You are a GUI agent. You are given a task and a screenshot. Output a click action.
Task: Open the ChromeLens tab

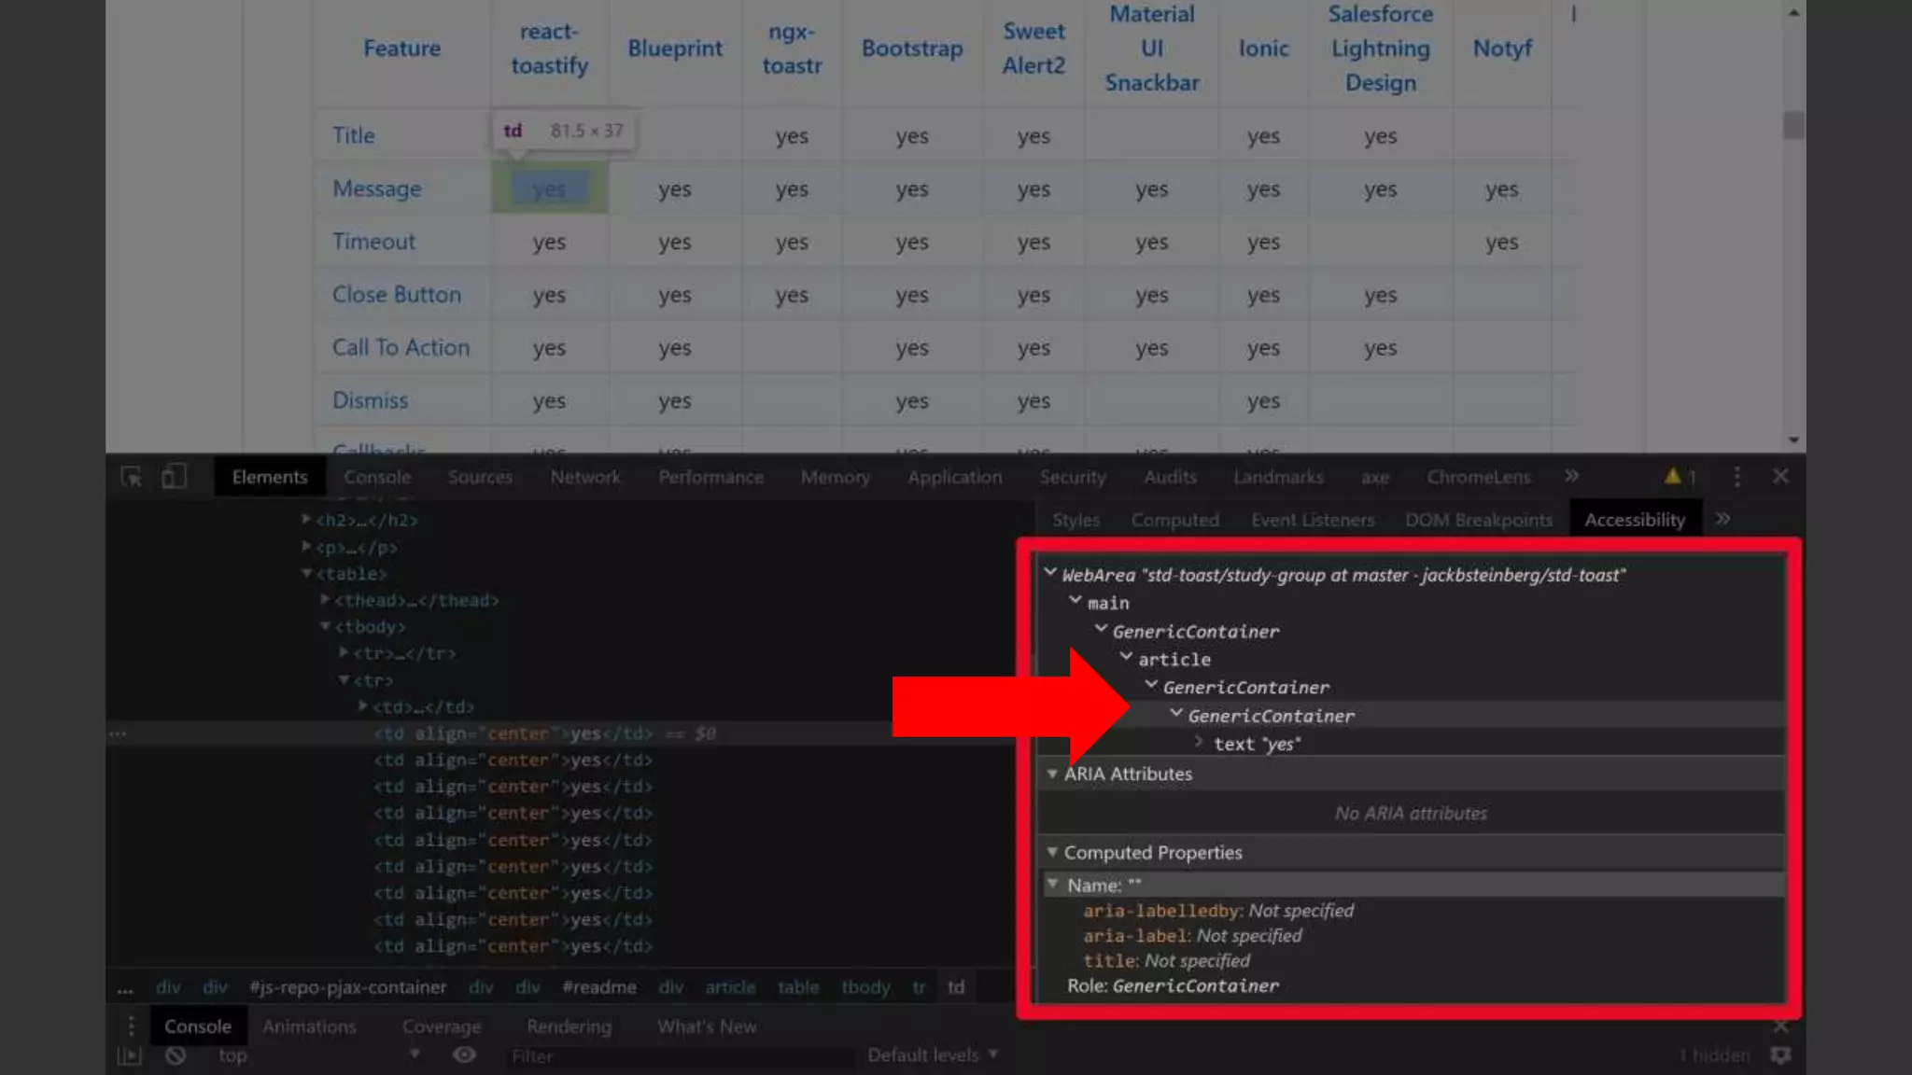[1479, 477]
